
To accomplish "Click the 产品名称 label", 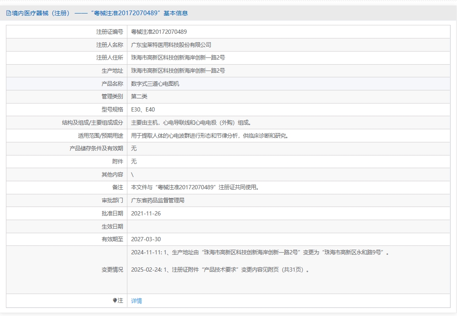I will [x=112, y=84].
